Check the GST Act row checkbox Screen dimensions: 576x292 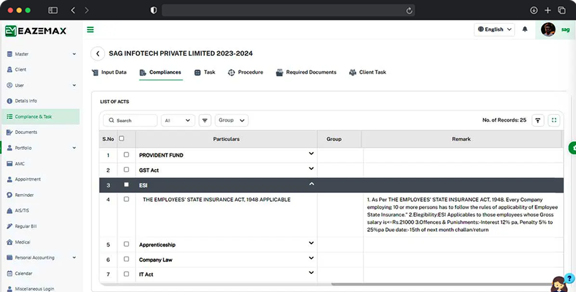coord(126,170)
